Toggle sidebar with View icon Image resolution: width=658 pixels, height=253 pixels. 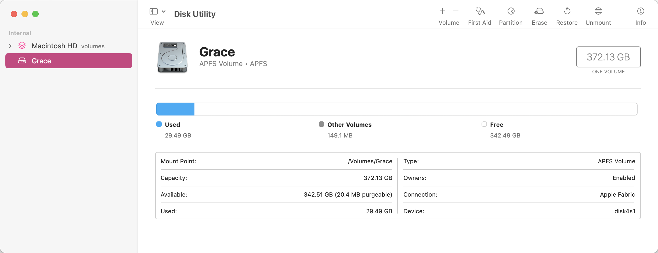154,11
